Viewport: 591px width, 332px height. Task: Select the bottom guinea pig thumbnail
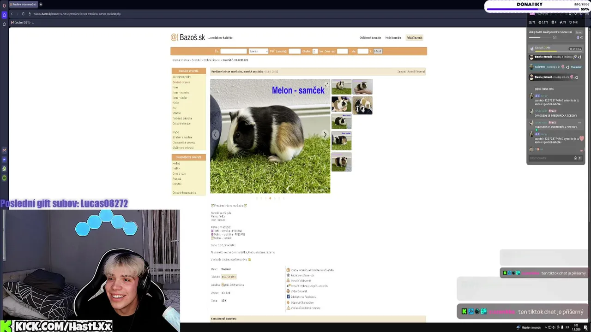click(x=341, y=162)
